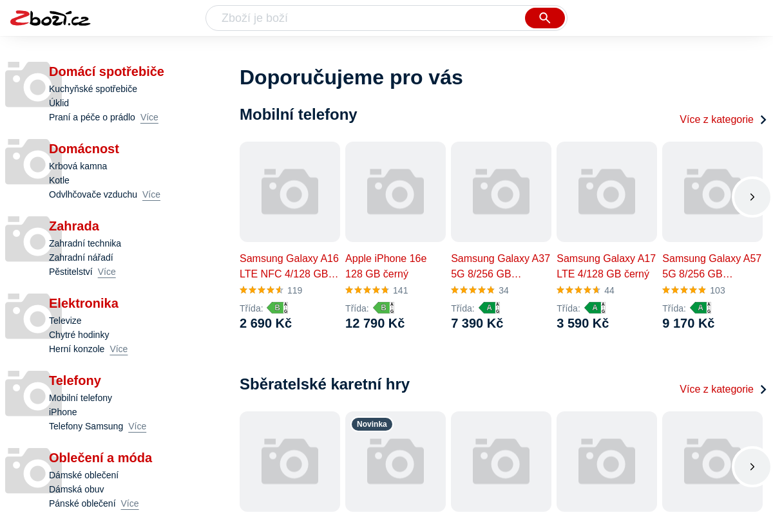Image resolution: width=773 pixels, height=515 pixels.
Task: Expand Více under Telefony
Action: 137,426
